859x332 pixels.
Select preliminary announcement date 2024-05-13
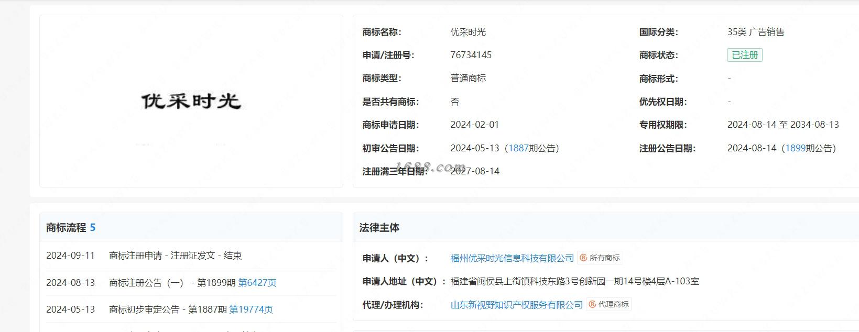click(x=475, y=148)
